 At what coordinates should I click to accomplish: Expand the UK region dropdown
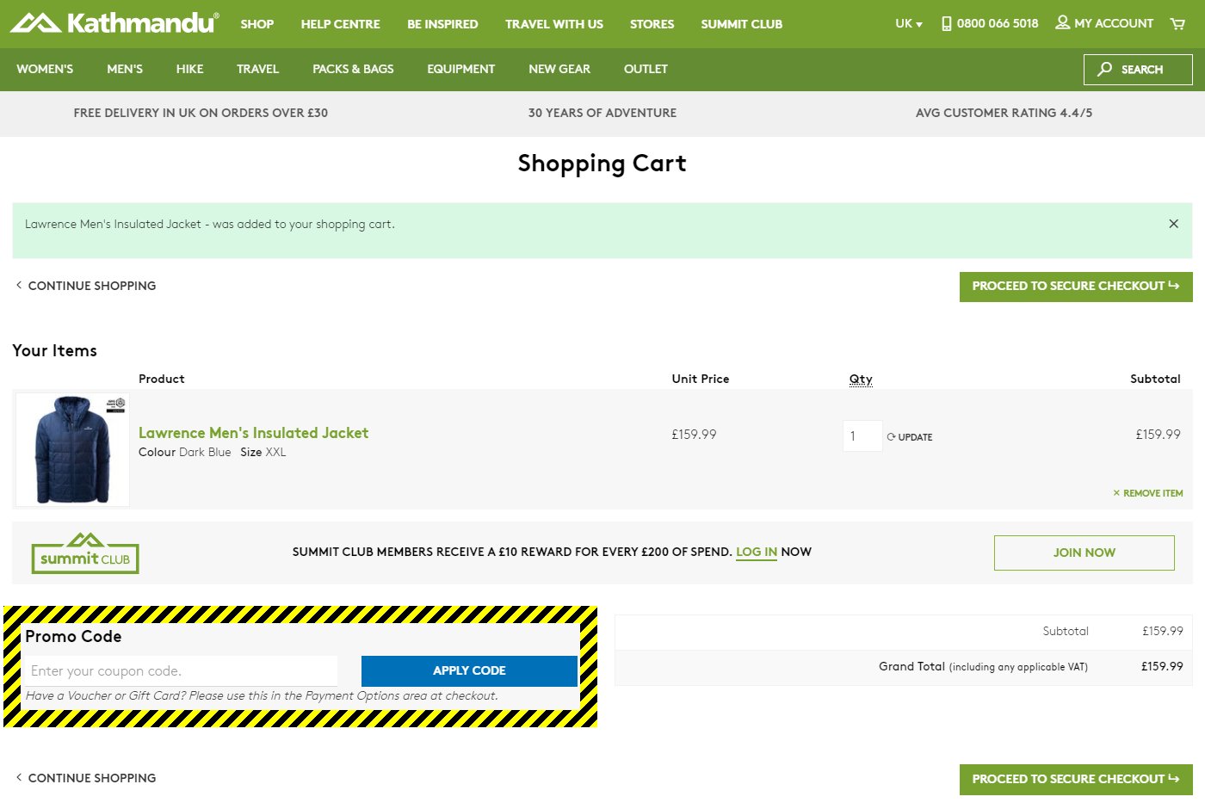pyautogui.click(x=909, y=23)
